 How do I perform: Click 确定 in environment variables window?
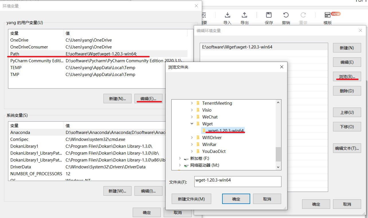click(146, 213)
